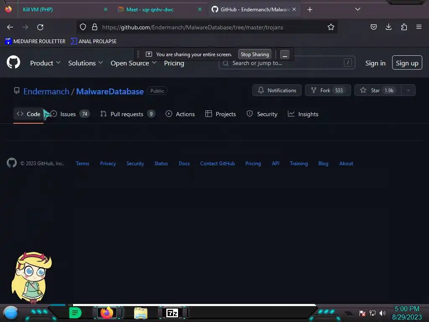View the site security padlock info
The height and width of the screenshot is (322, 429).
(95, 27)
